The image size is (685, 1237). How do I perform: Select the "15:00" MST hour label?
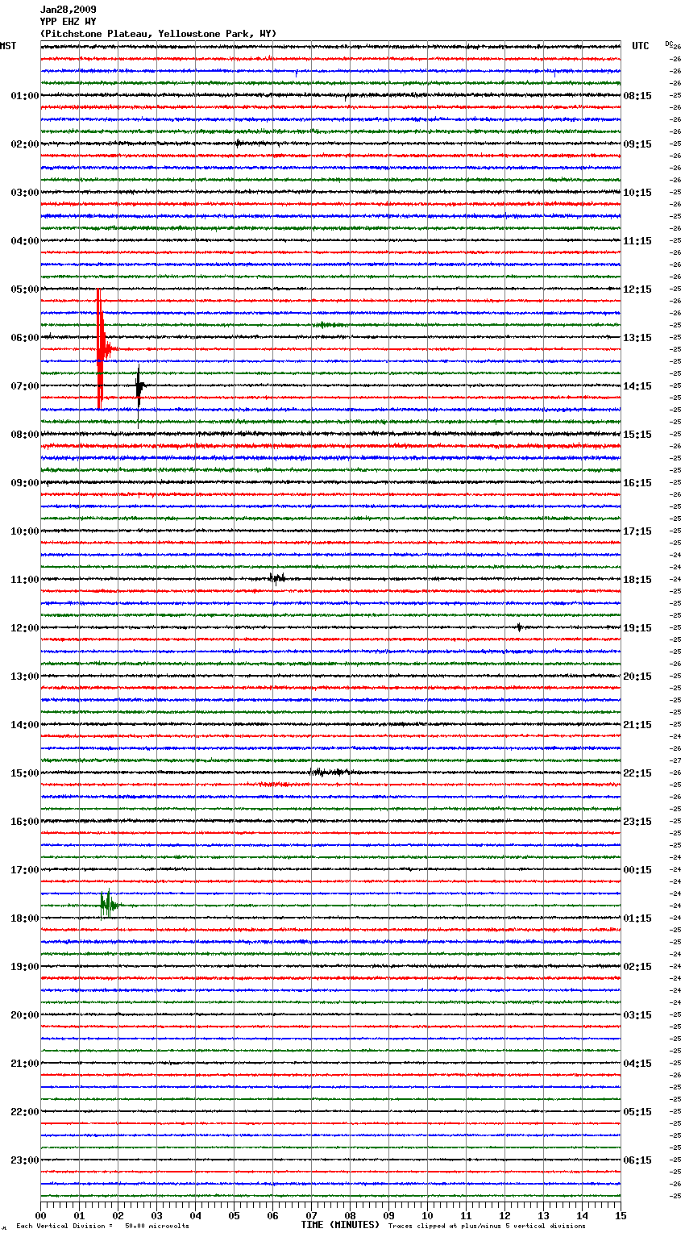(x=25, y=773)
